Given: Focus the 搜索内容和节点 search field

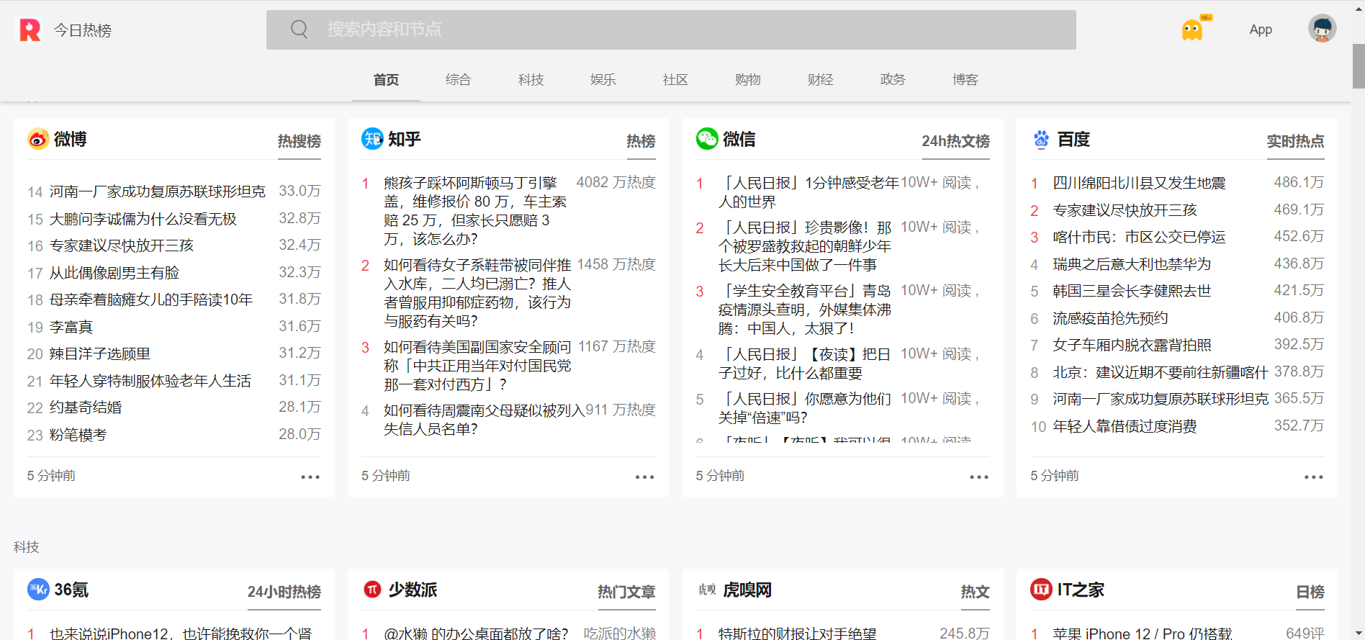Looking at the screenshot, I should pos(671,30).
